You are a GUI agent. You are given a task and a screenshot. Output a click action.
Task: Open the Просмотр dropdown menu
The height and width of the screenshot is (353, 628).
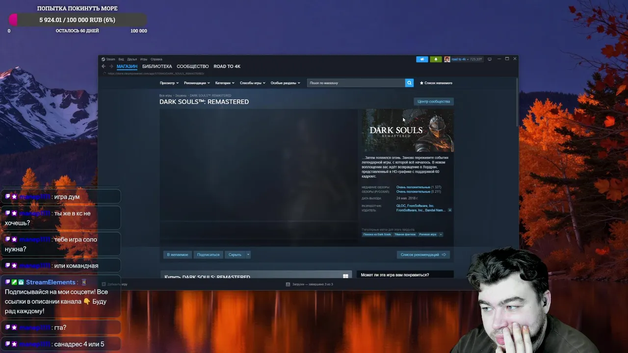tap(169, 83)
